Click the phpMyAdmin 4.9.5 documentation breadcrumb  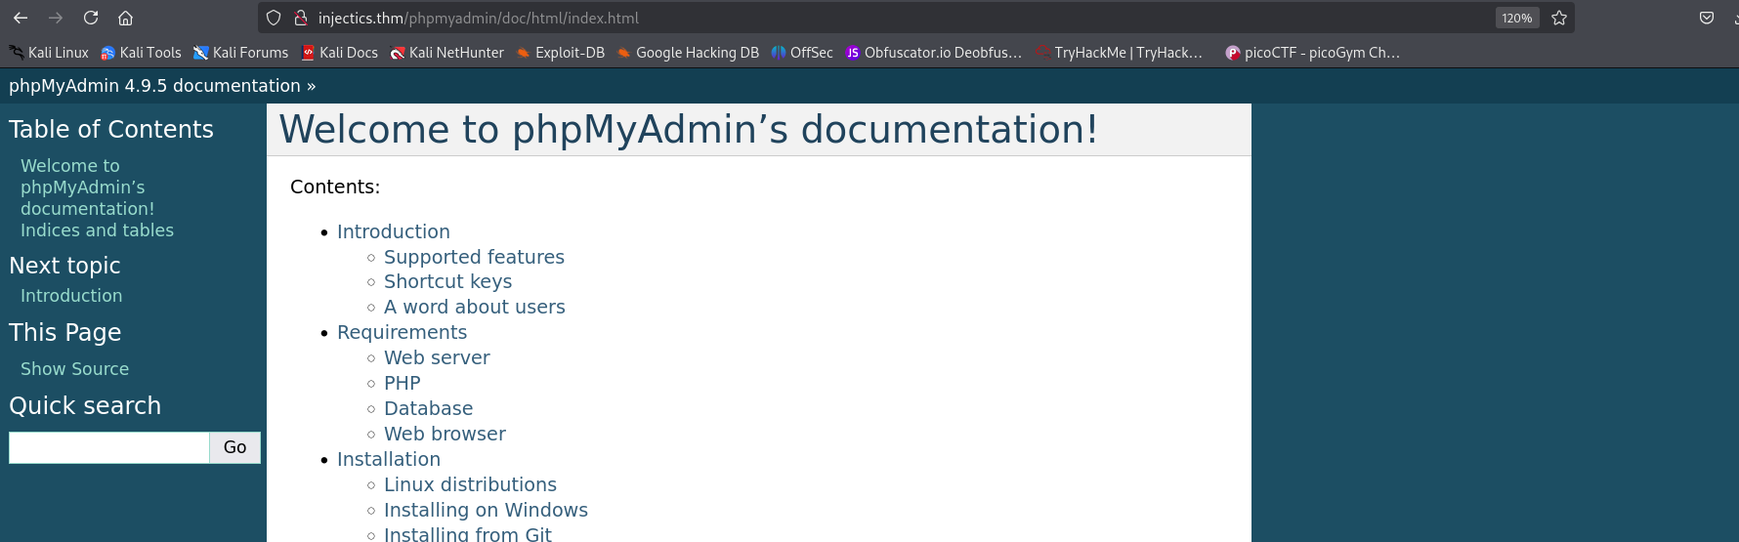[x=154, y=86]
